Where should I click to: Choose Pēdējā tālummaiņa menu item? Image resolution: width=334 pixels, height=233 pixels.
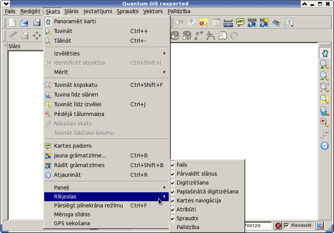pyautogui.click(x=107, y=114)
